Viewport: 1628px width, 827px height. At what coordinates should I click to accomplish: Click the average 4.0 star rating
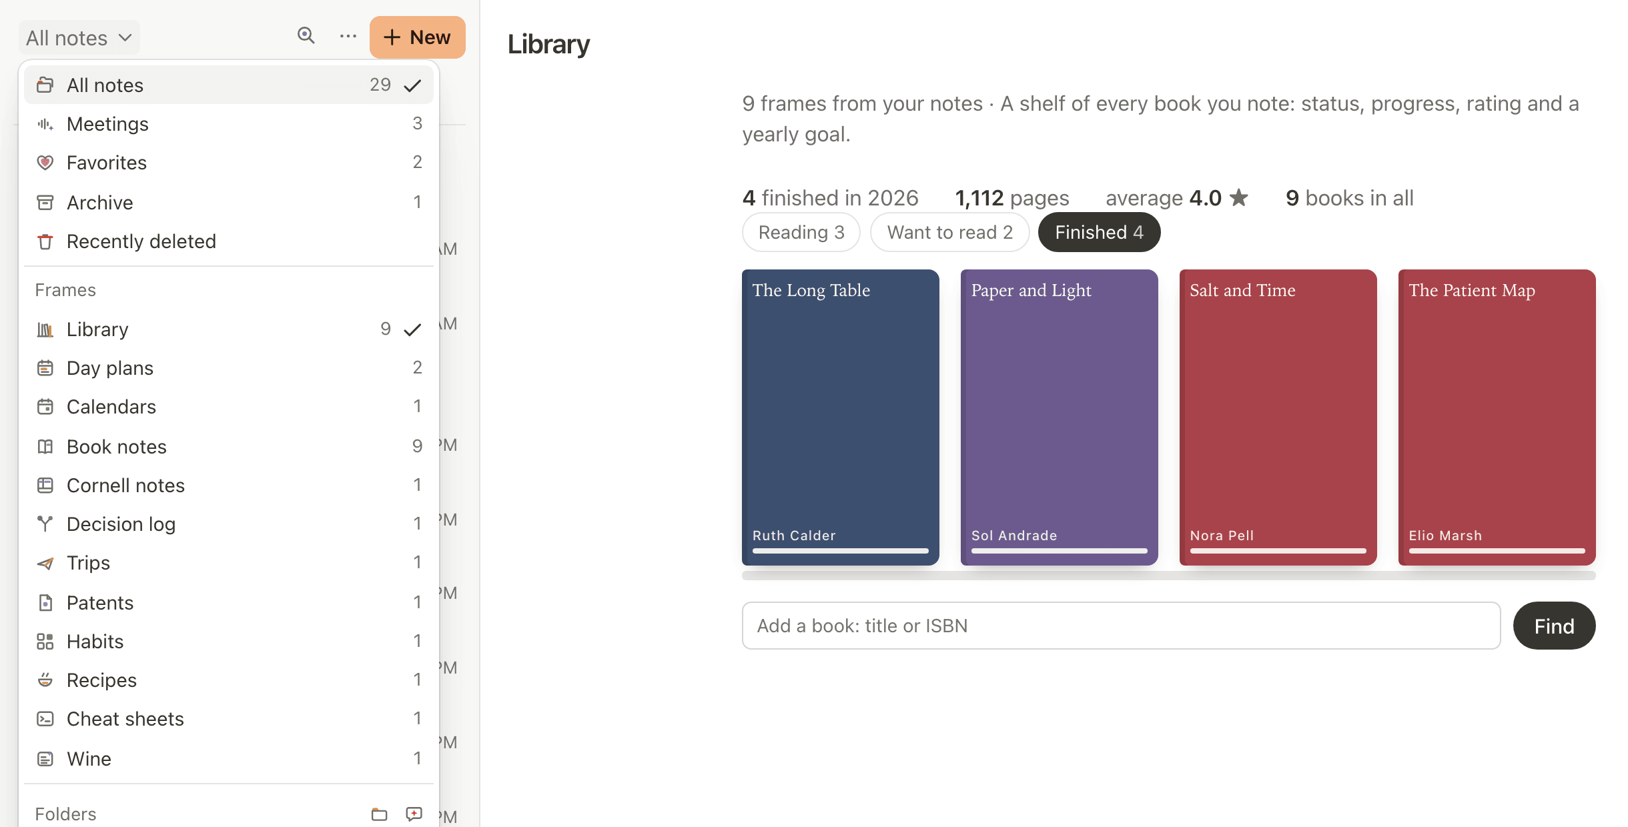[x=1177, y=198]
